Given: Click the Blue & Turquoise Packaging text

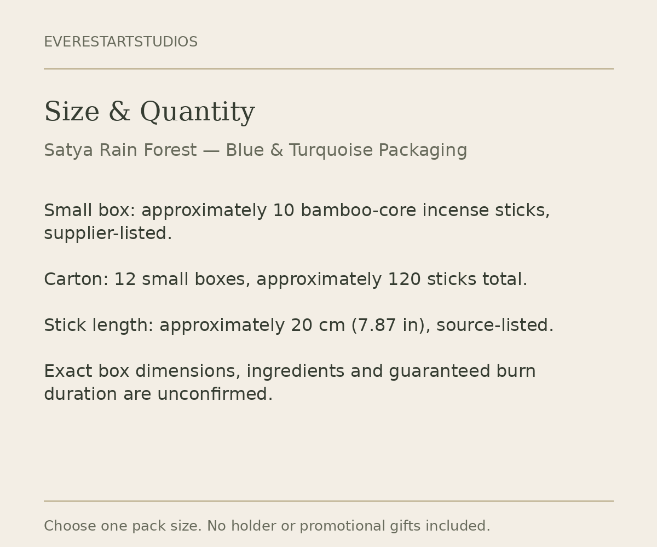Looking at the screenshot, I should (346, 150).
